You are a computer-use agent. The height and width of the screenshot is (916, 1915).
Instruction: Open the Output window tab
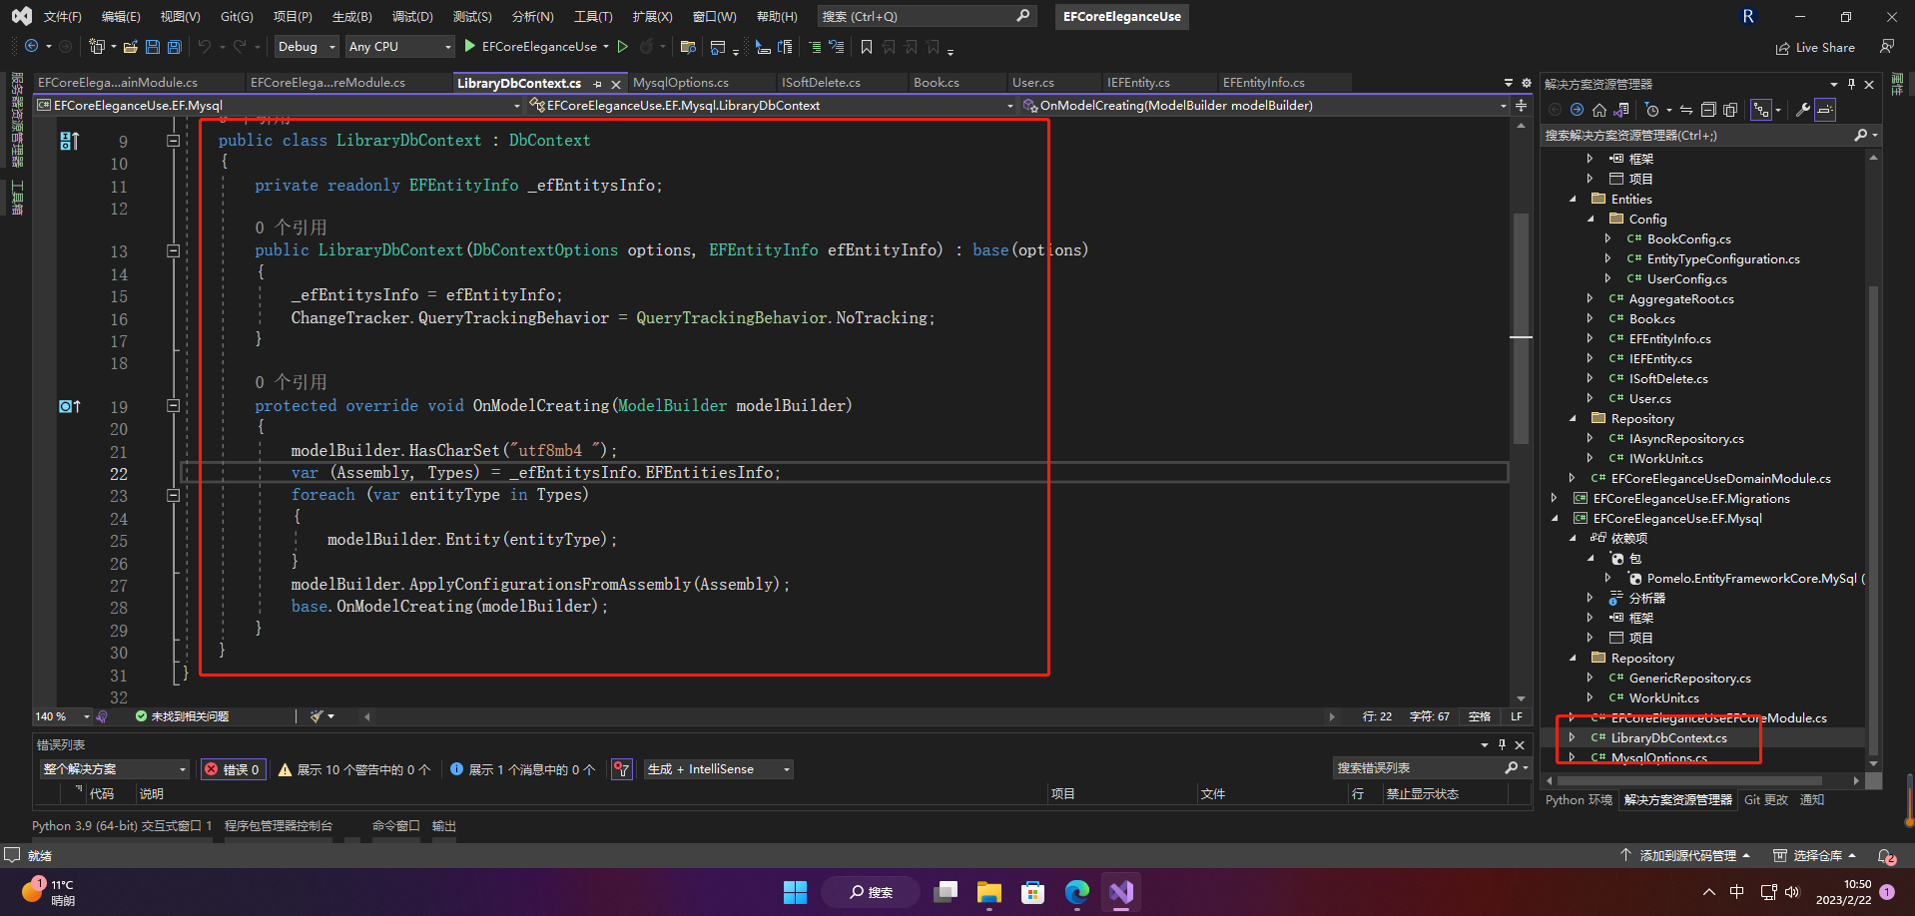click(x=443, y=826)
